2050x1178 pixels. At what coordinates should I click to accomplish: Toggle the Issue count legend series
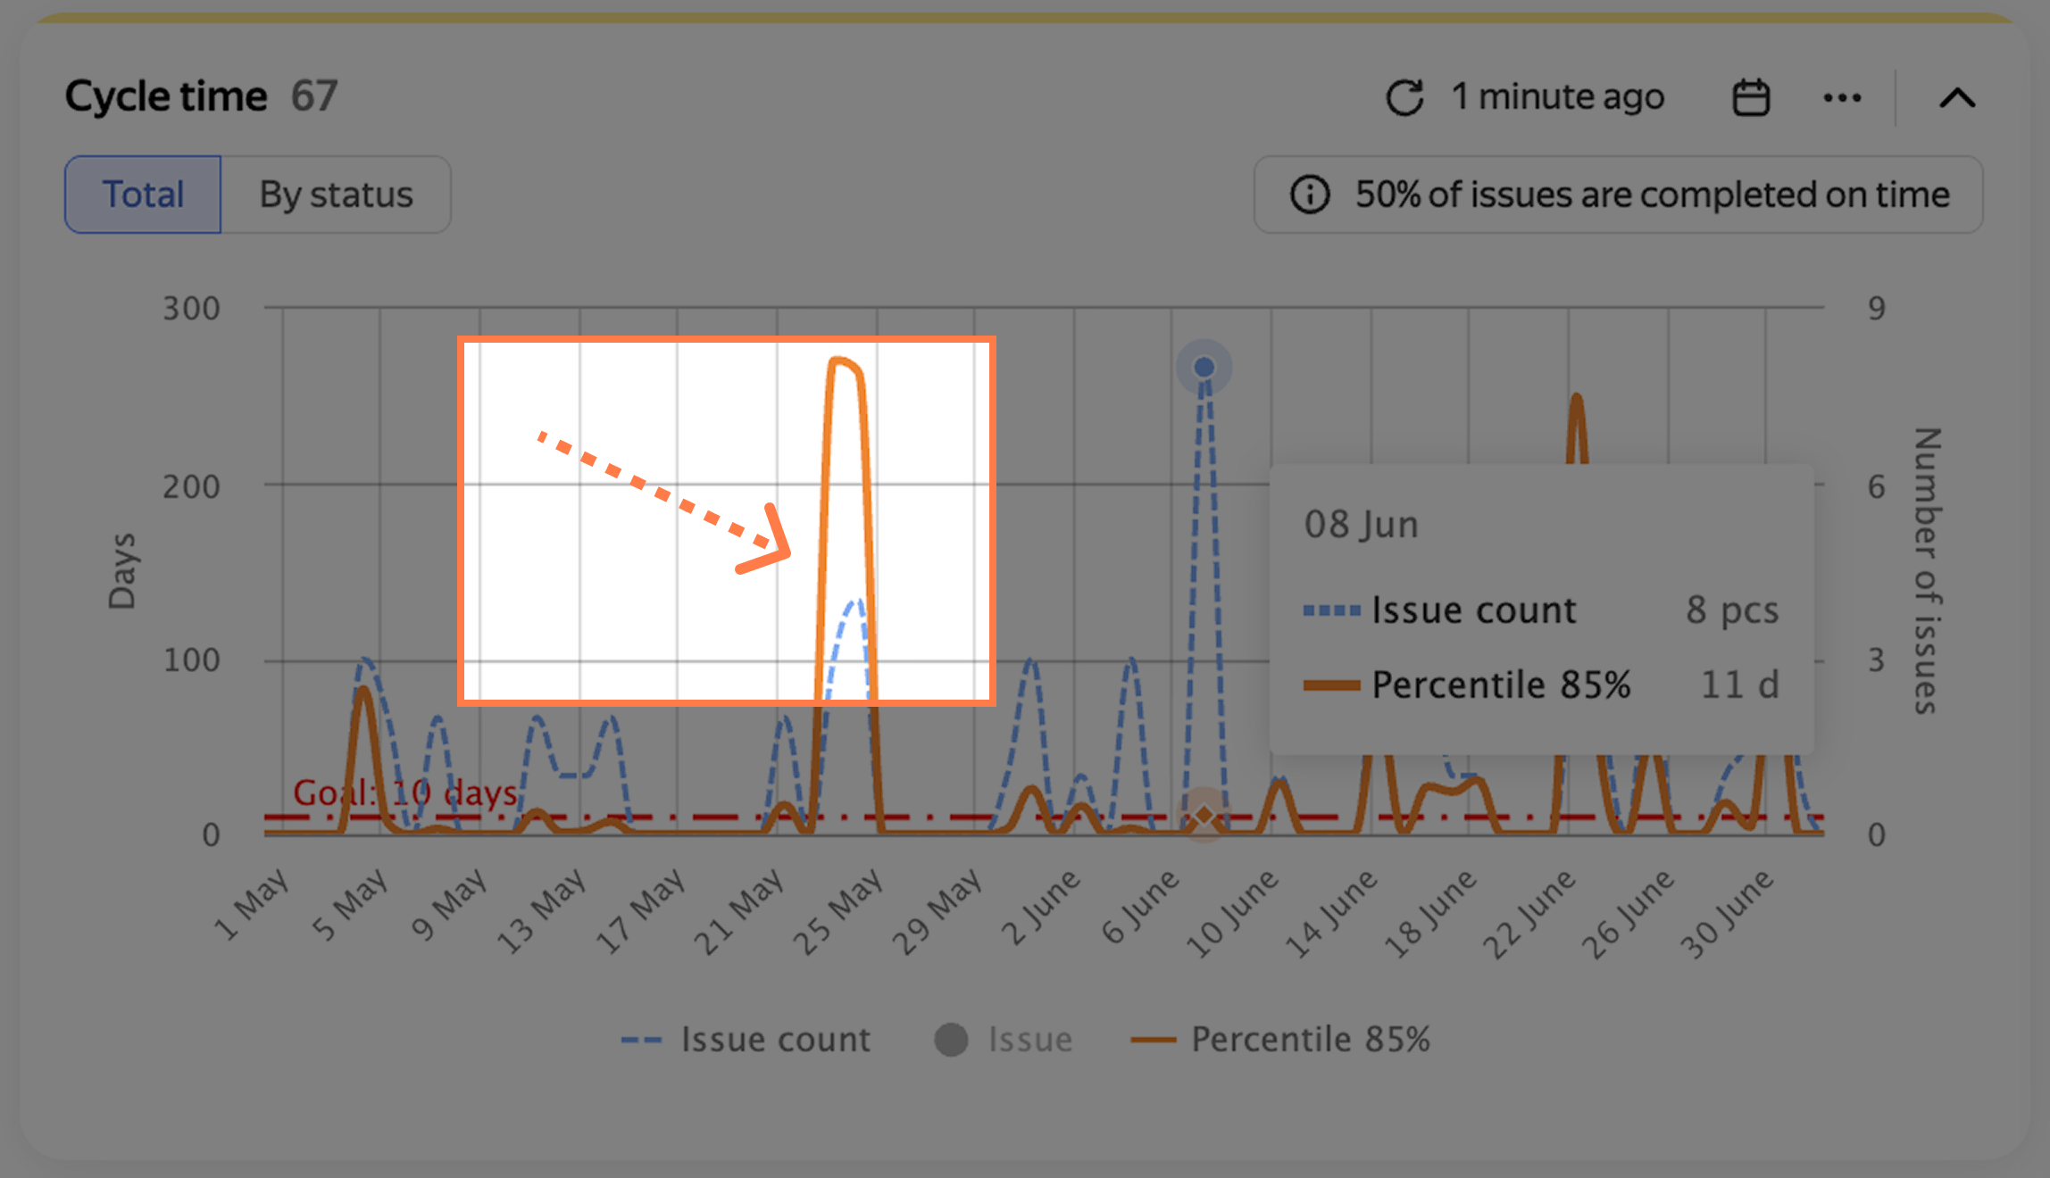(746, 1040)
